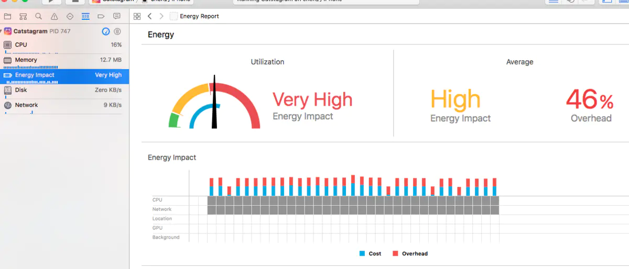Viewport: 629px width, 269px height.
Task: Click the Energy section heading
Action: [161, 35]
